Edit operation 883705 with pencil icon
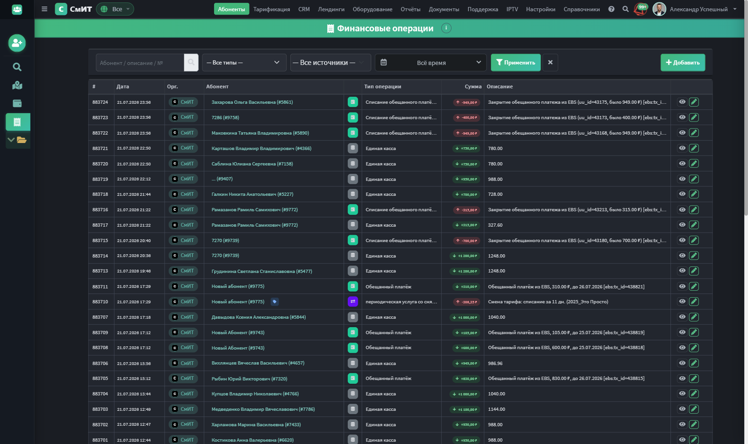The width and height of the screenshot is (748, 444). (x=694, y=379)
